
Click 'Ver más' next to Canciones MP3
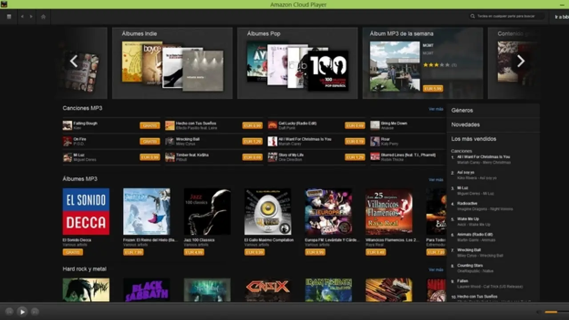(x=436, y=109)
